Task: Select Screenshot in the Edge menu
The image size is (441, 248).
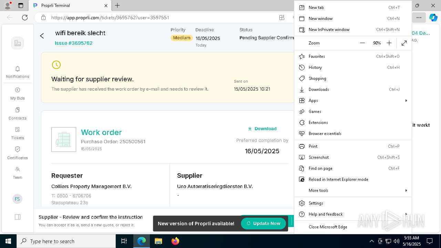Action: pyautogui.click(x=353, y=157)
